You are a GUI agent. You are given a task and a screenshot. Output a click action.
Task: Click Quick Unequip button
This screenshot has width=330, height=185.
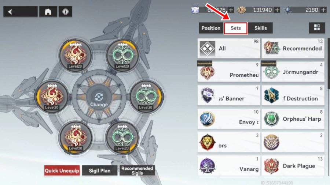[62, 170]
